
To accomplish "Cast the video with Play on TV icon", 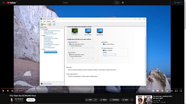I will tap(176, 91).
